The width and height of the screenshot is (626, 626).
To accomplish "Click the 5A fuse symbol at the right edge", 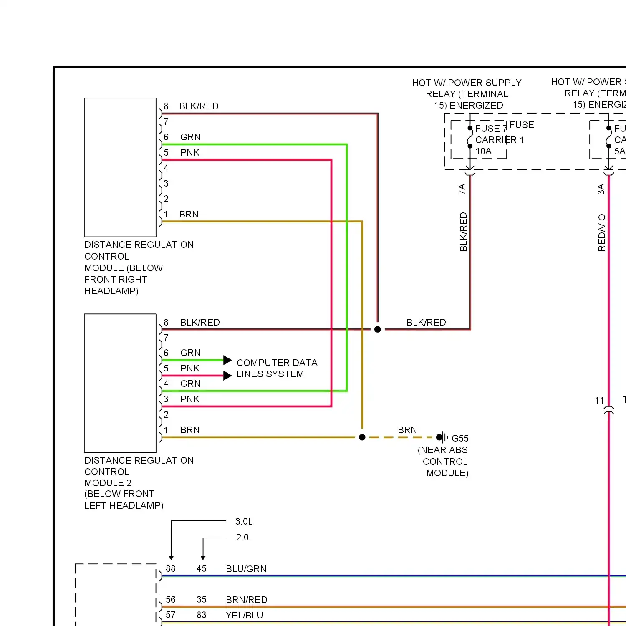I will [x=609, y=137].
